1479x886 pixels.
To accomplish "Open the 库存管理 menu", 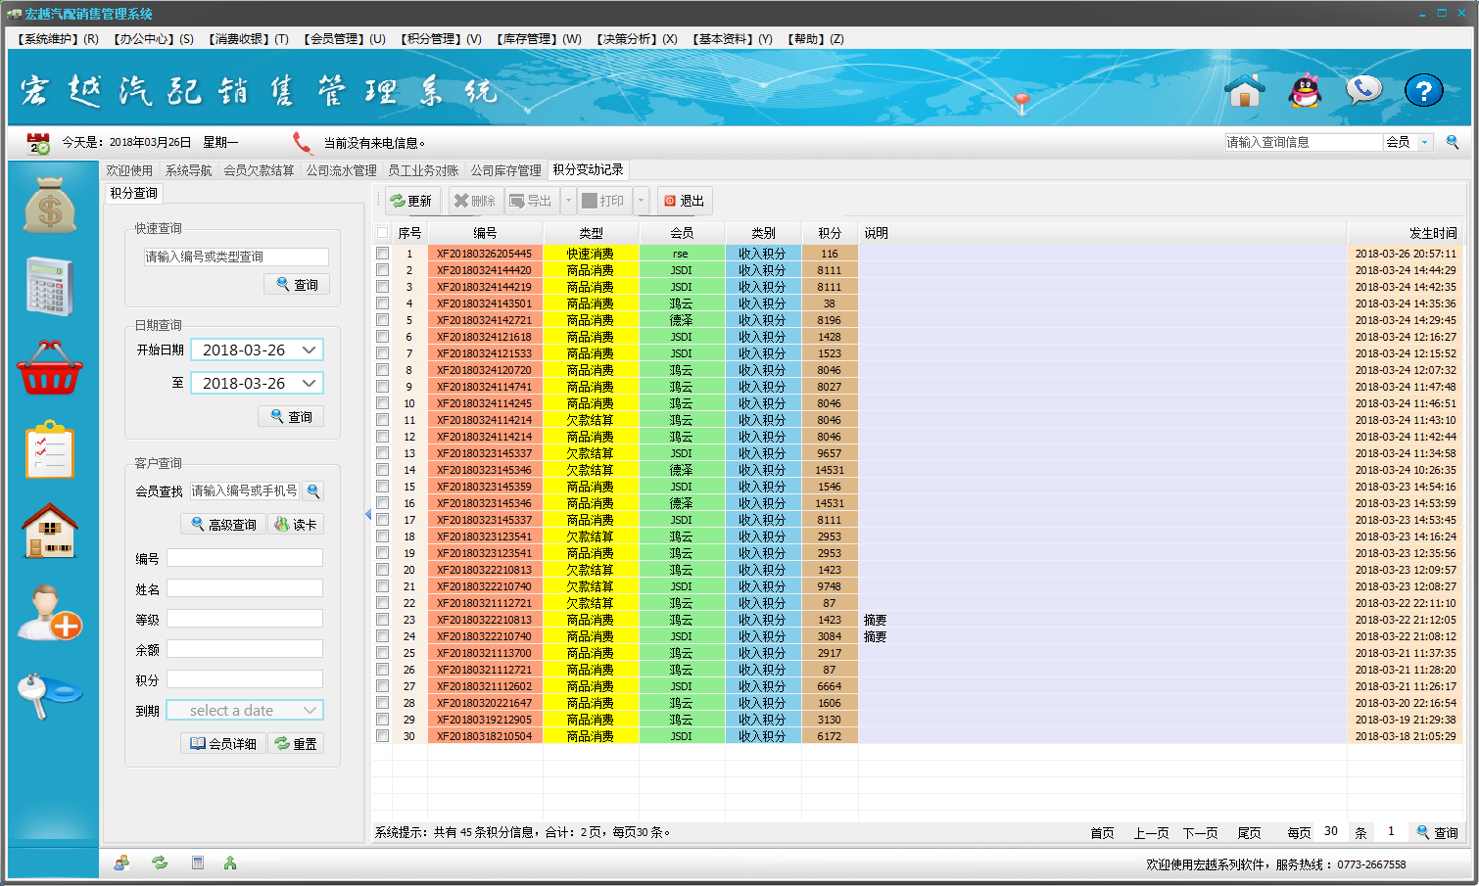I will click(x=539, y=39).
